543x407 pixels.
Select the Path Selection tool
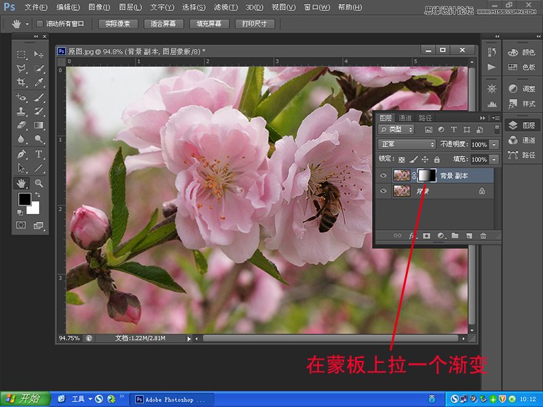[22, 168]
